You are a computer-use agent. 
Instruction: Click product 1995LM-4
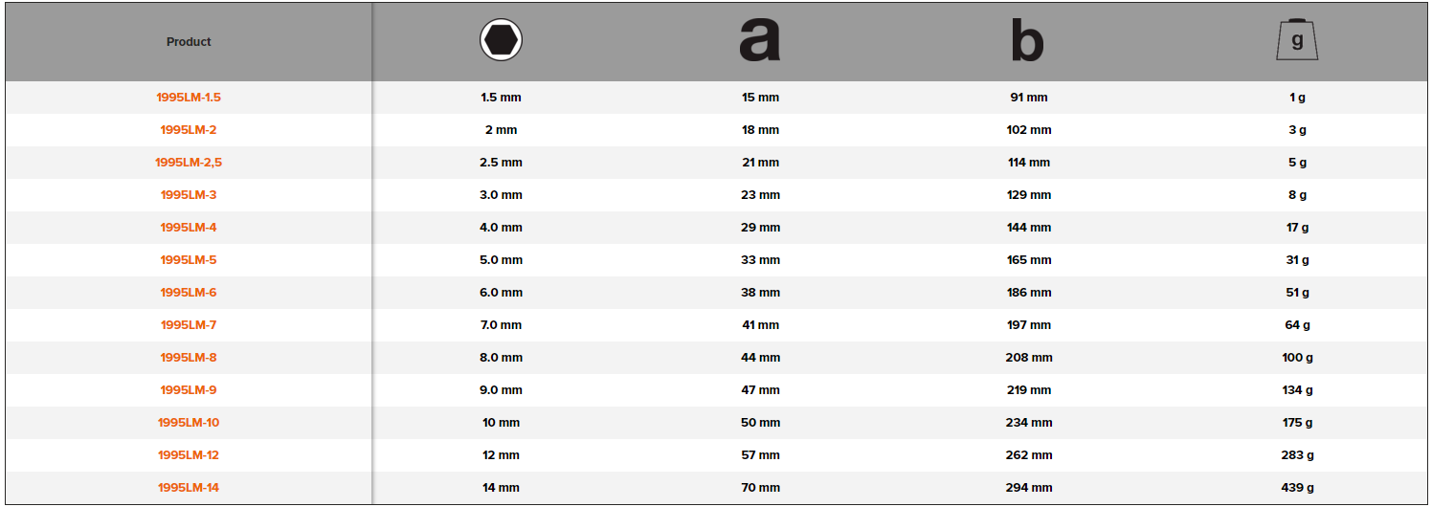click(x=189, y=228)
